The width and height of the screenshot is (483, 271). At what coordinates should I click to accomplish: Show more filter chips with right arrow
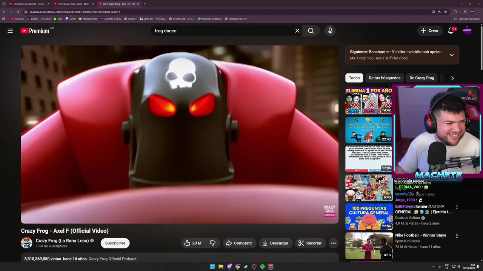(x=452, y=78)
